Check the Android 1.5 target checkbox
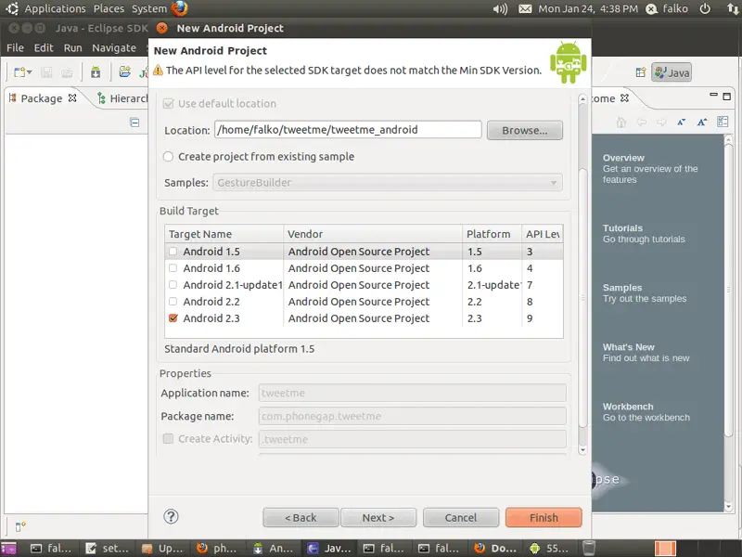Image resolution: width=742 pixels, height=557 pixels. pyautogui.click(x=173, y=252)
